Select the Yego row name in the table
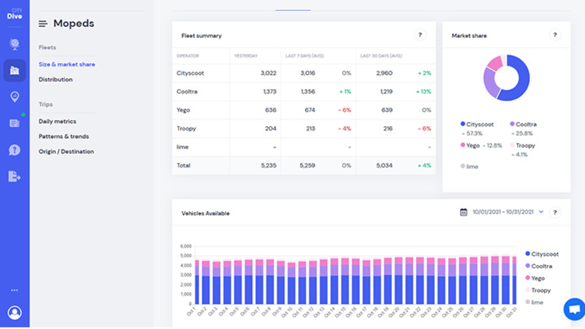 183,110
